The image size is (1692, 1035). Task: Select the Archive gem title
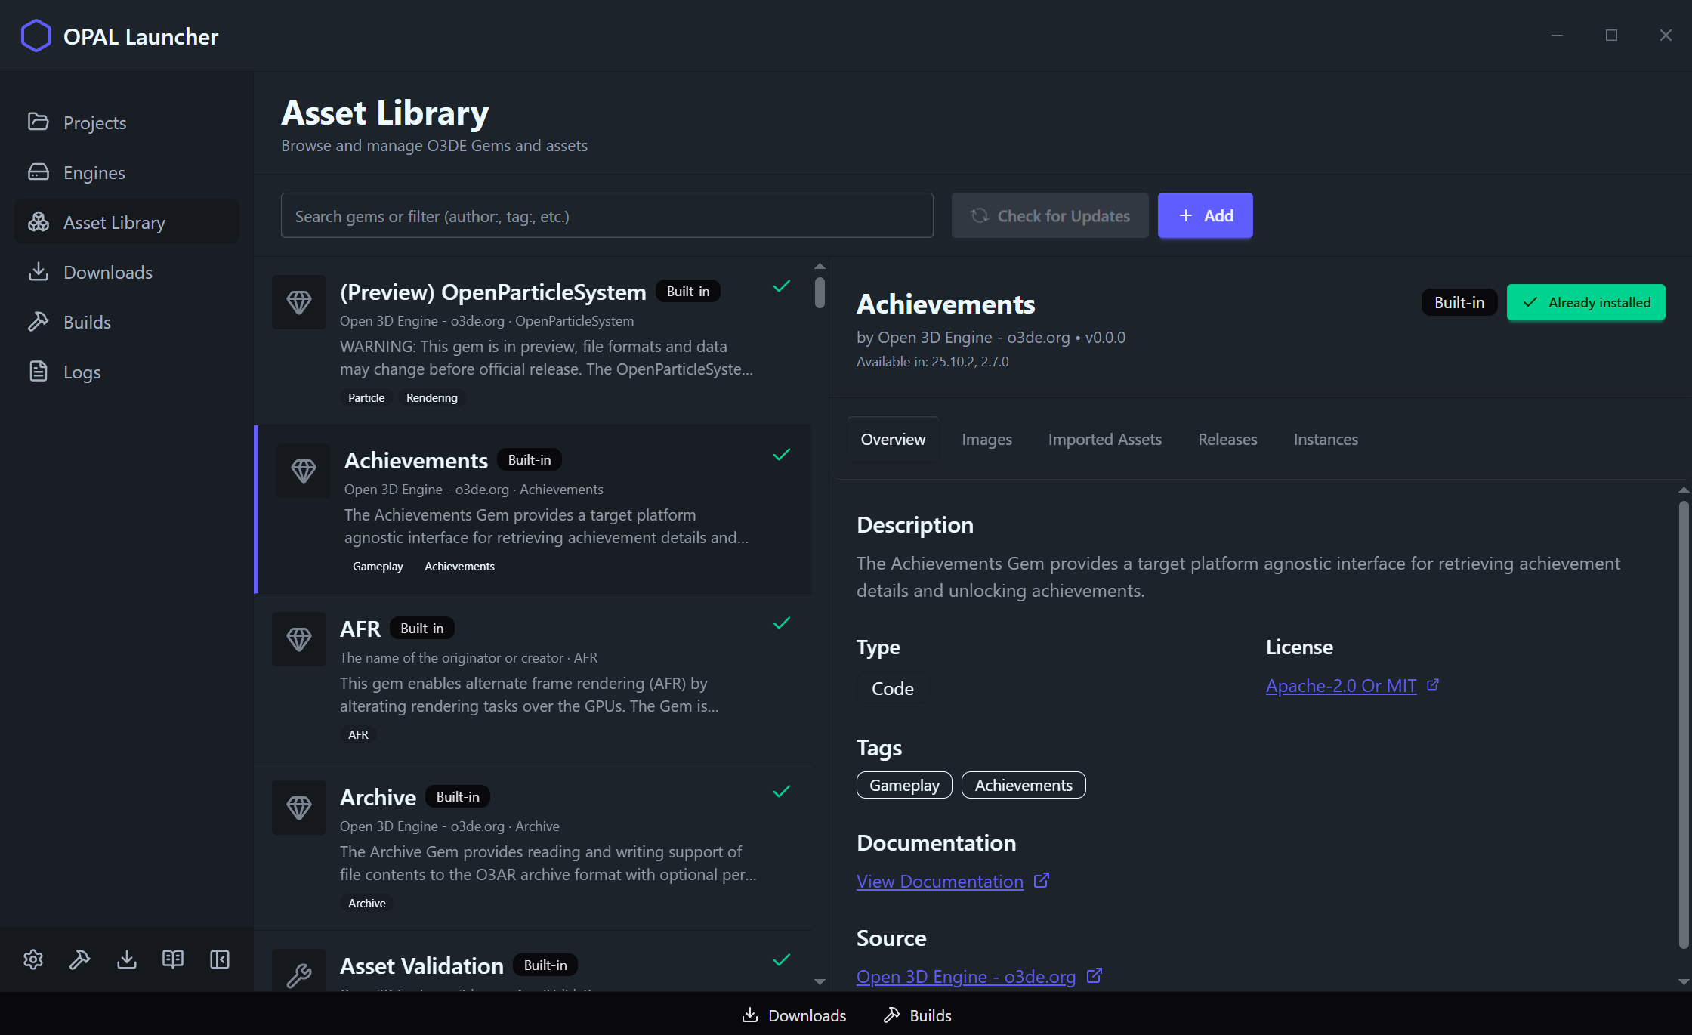coord(378,797)
